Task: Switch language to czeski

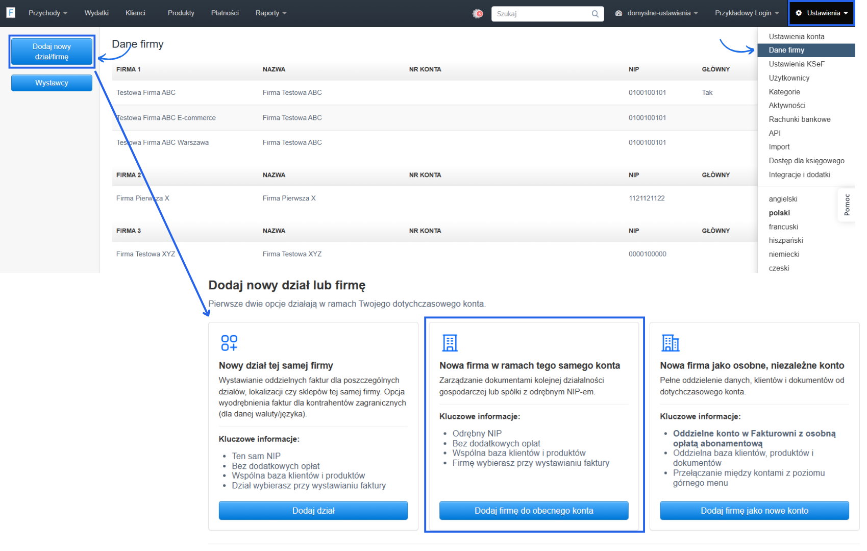Action: [779, 268]
